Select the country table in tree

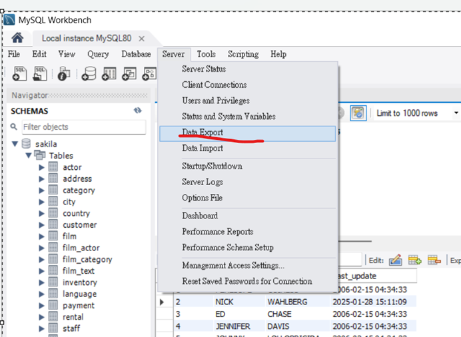(x=76, y=213)
